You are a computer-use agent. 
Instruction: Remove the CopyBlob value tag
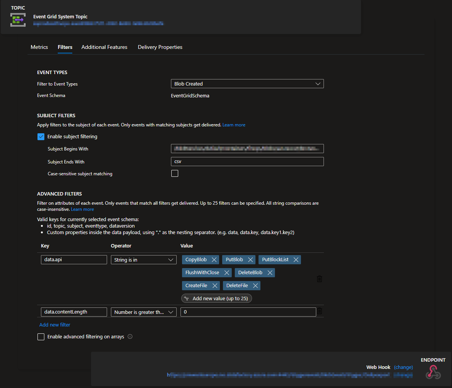214,260
